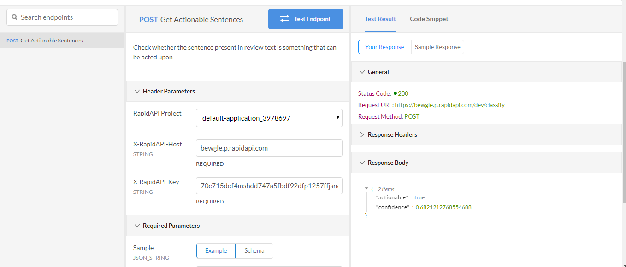Image resolution: width=626 pixels, height=267 pixels.
Task: Switch sample view to Schema
Action: pyautogui.click(x=254, y=251)
